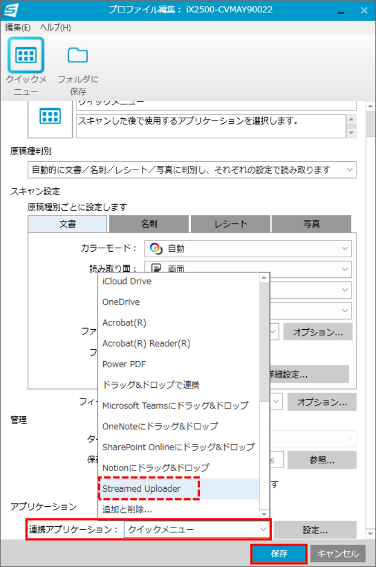The image size is (376, 567).
Task: Click the Save to Folder icon
Action: (78, 55)
